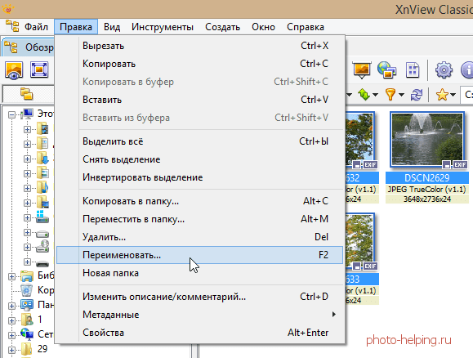Expand the Сеть network node
Viewport: 473px width, 358px height.
11,335
